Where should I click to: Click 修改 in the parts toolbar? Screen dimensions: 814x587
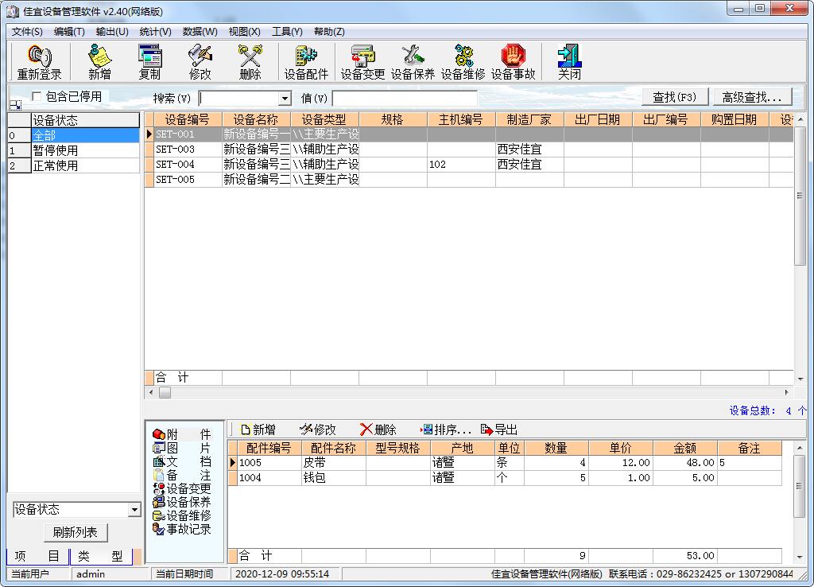(x=318, y=430)
